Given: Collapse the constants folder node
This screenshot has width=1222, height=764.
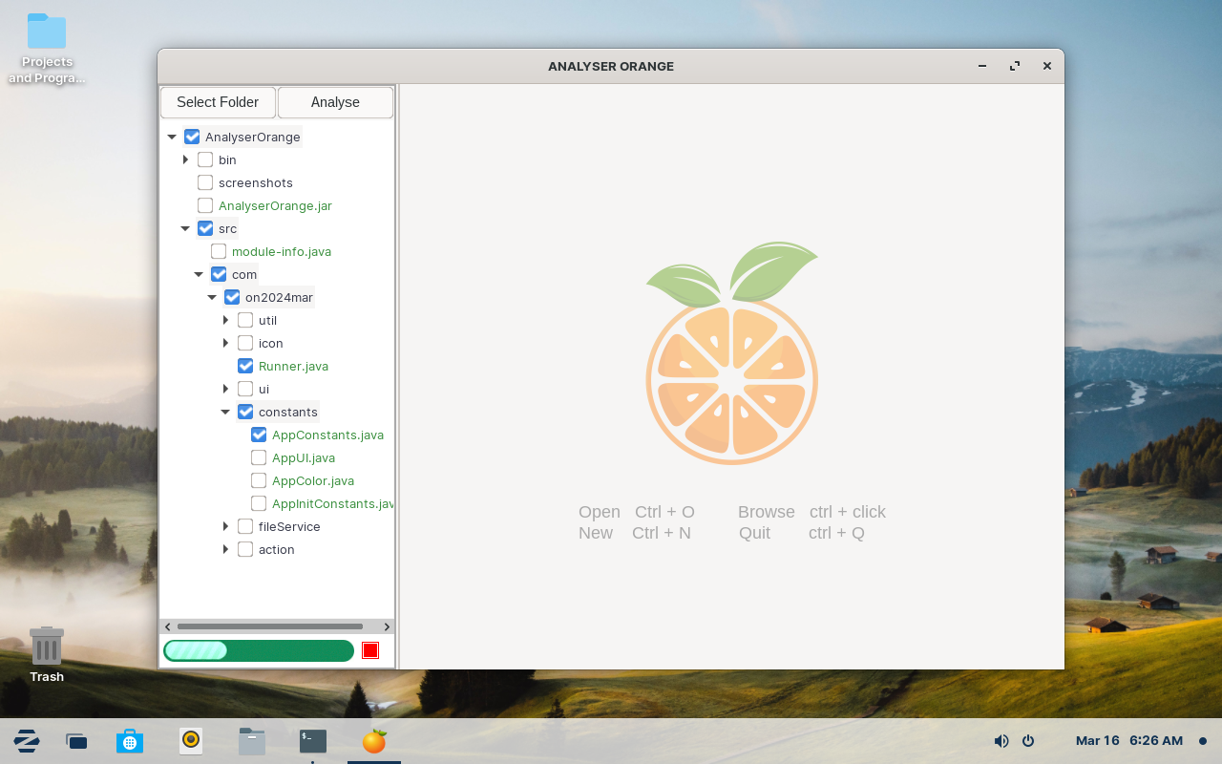Looking at the screenshot, I should pyautogui.click(x=225, y=412).
